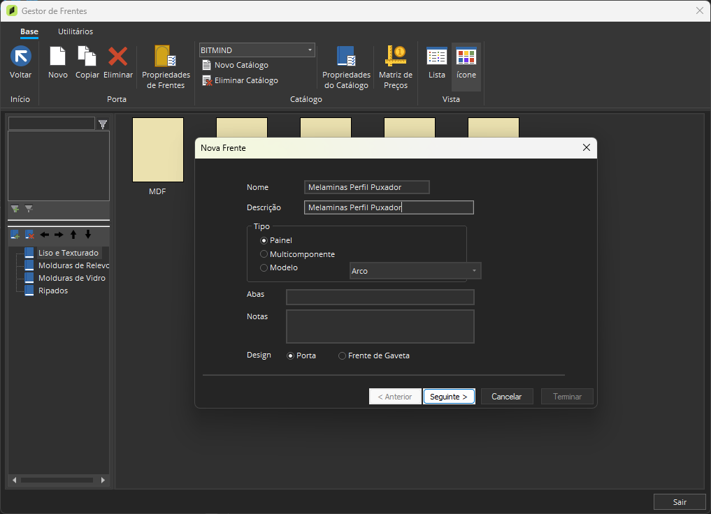Image resolution: width=711 pixels, height=514 pixels.
Task: Click the left arrow in the tree toolbar
Action: [x=45, y=235]
